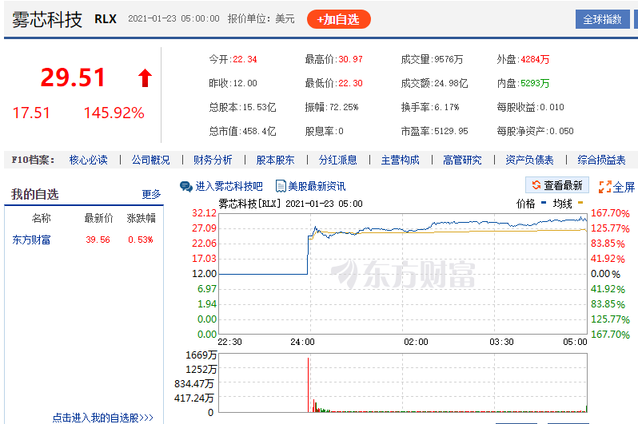This screenshot has height=424, width=638.
Task: Click current price 29.51
Action: (73, 77)
